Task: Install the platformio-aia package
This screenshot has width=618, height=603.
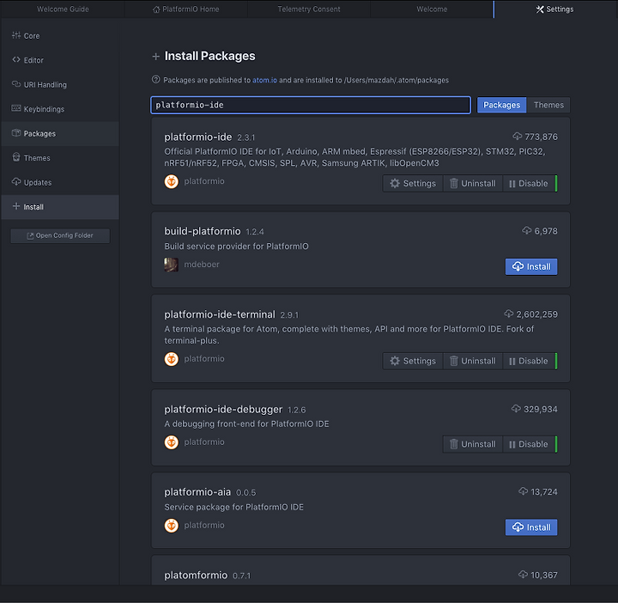Action: click(x=531, y=527)
